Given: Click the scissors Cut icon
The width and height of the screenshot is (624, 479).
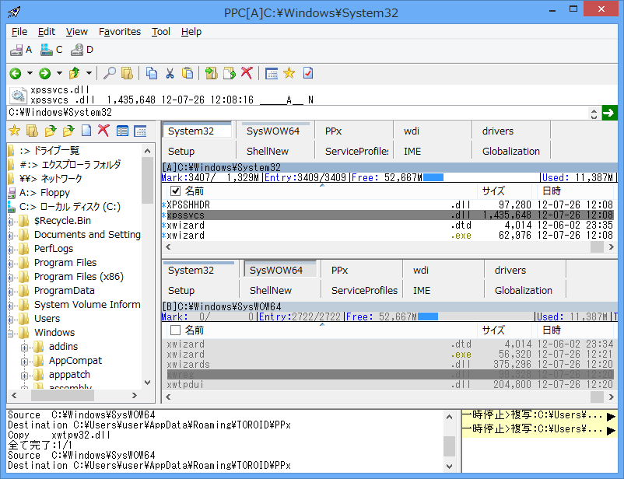Looking at the screenshot, I should point(170,73).
